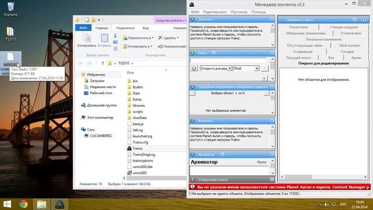The width and height of the screenshot is (373, 210).
Task: Open the Копировать в dropdown
Action: click(x=138, y=46)
